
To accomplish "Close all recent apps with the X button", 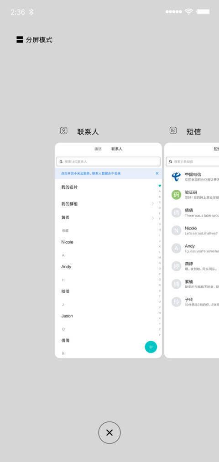I will click(x=109, y=432).
